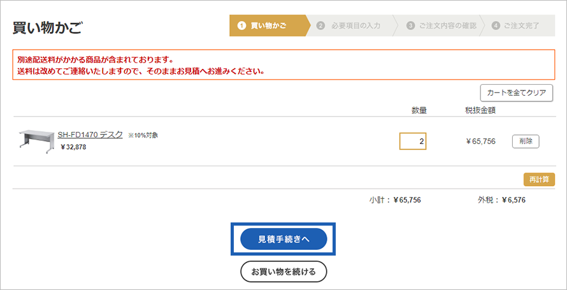567x290 pixels.
Task: Click the 数量 column header
Action: (419, 110)
